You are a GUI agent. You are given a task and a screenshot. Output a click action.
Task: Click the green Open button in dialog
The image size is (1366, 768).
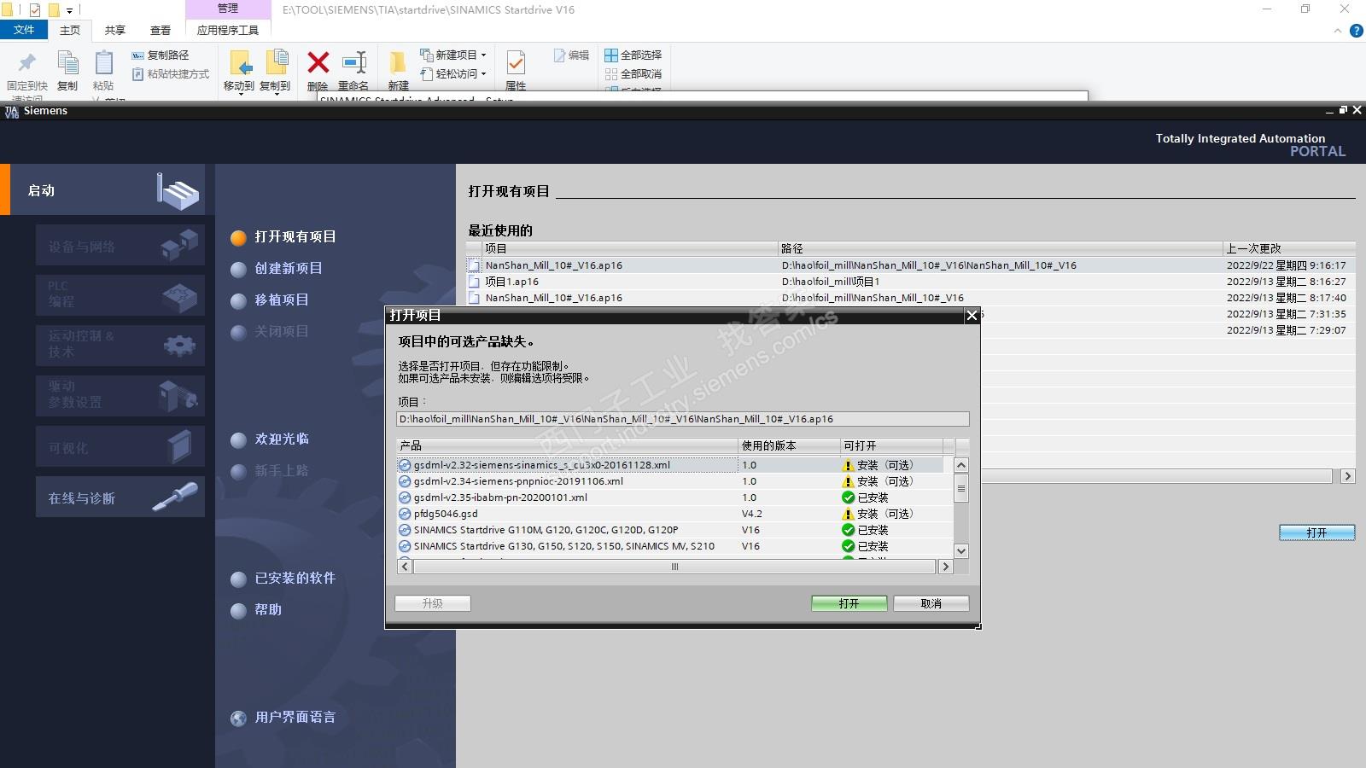click(x=849, y=603)
